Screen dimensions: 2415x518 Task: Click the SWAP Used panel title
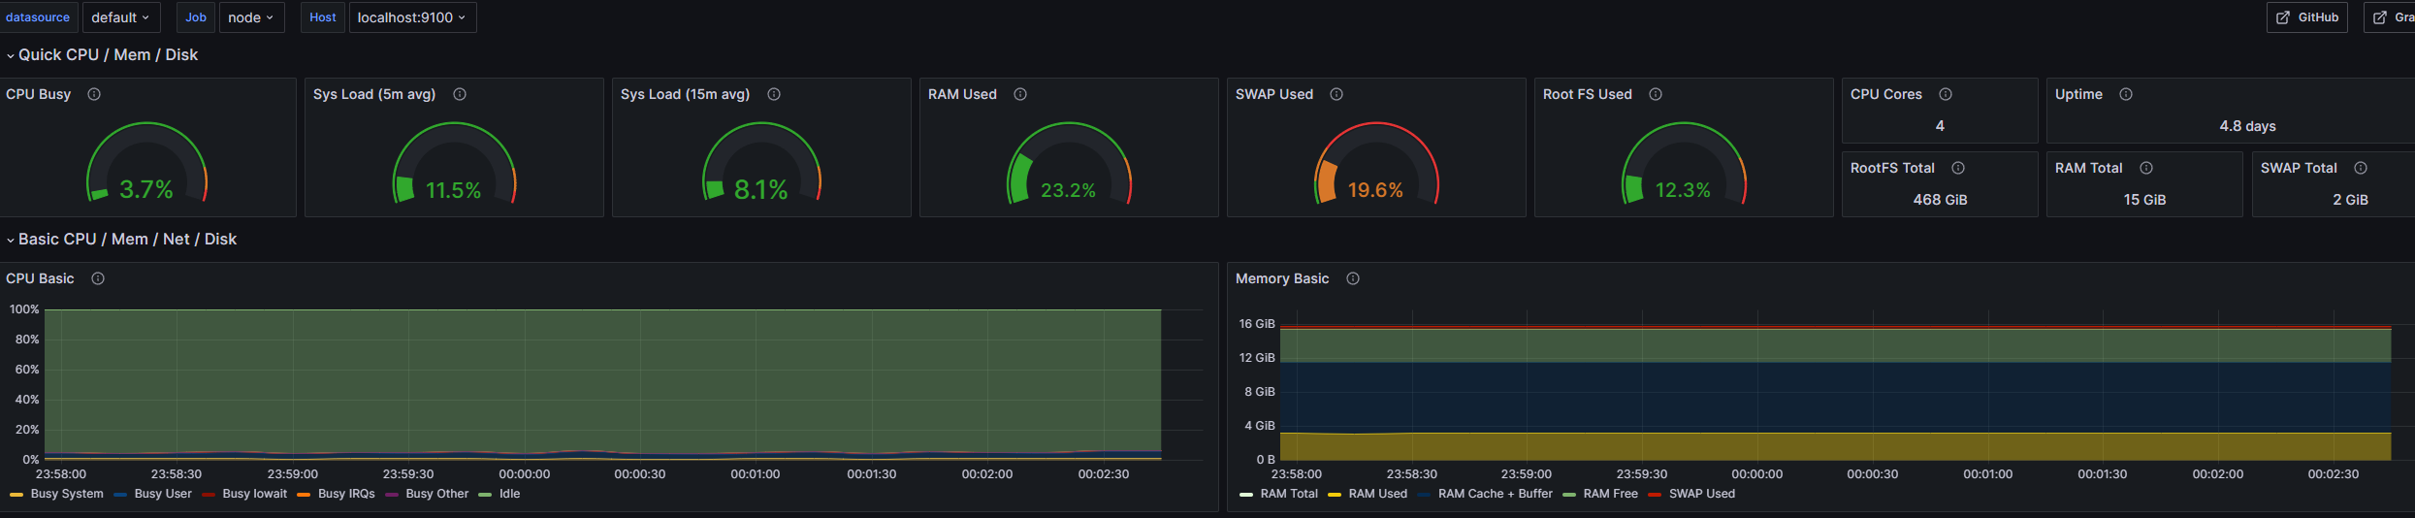[1274, 94]
